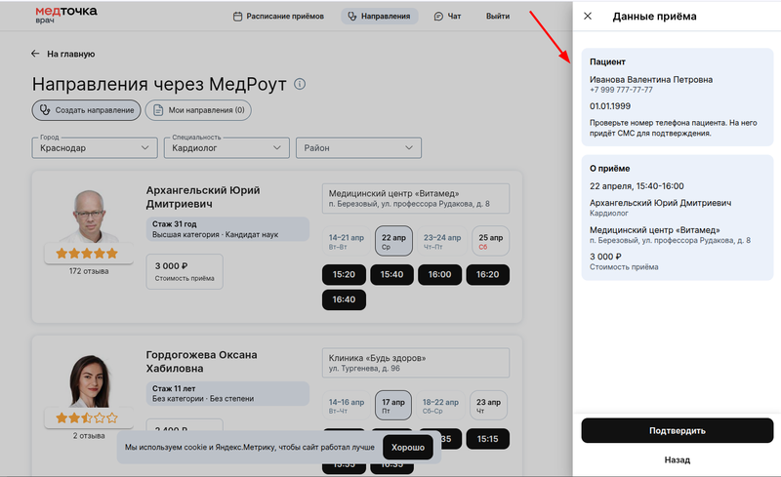This screenshot has width=781, height=477.
Task: Select the clinic field Клиника «Будь здоров»
Action: point(416,363)
